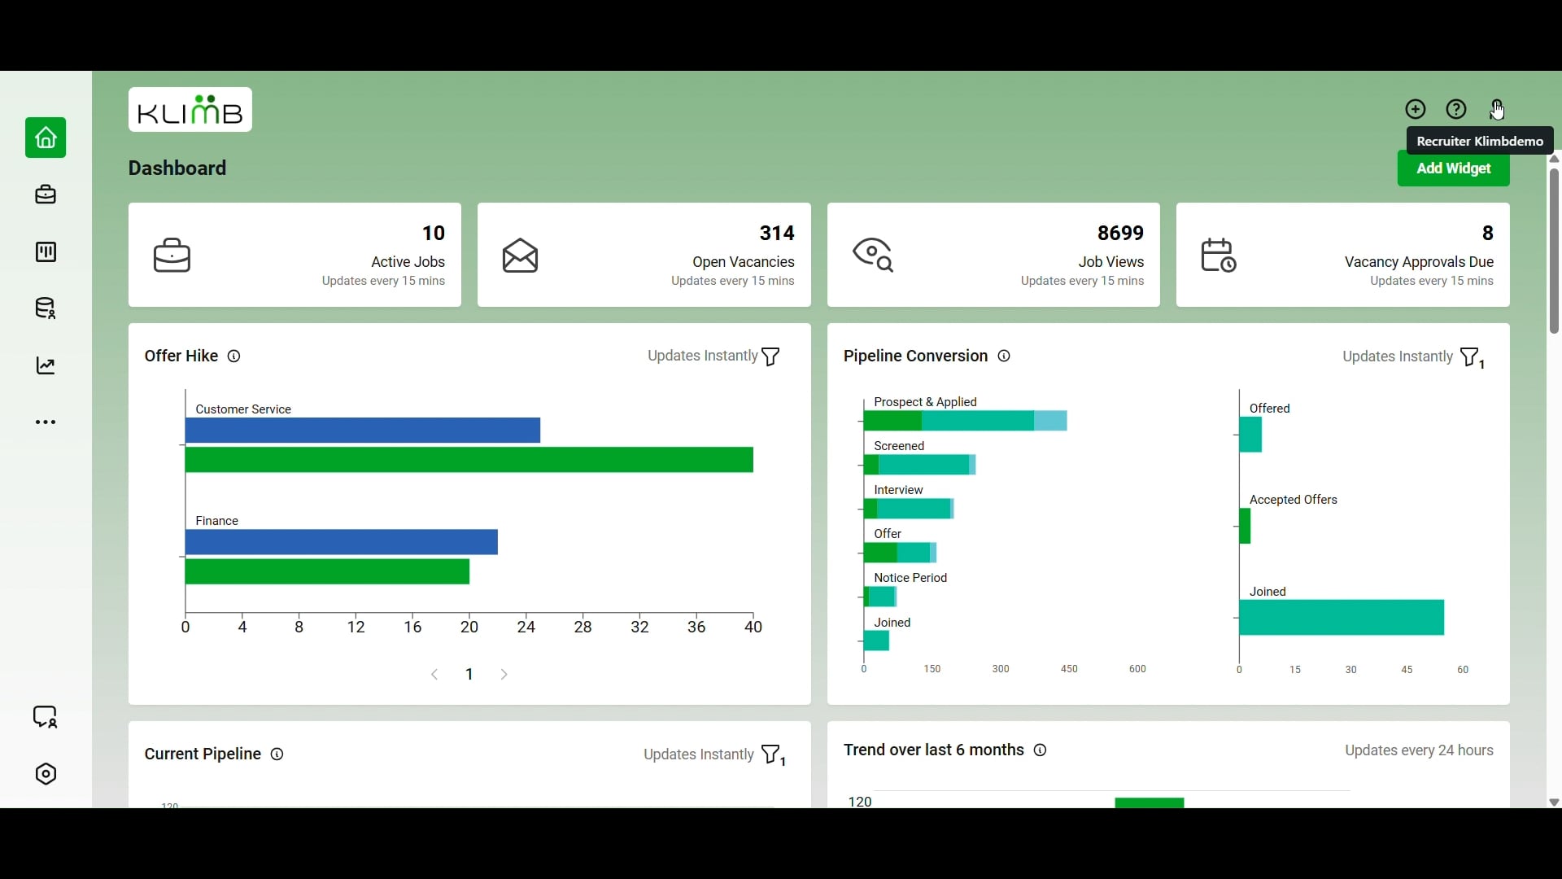Open the settings hexagon icon
Image resolution: width=1562 pixels, height=879 pixels.
pos(46,774)
